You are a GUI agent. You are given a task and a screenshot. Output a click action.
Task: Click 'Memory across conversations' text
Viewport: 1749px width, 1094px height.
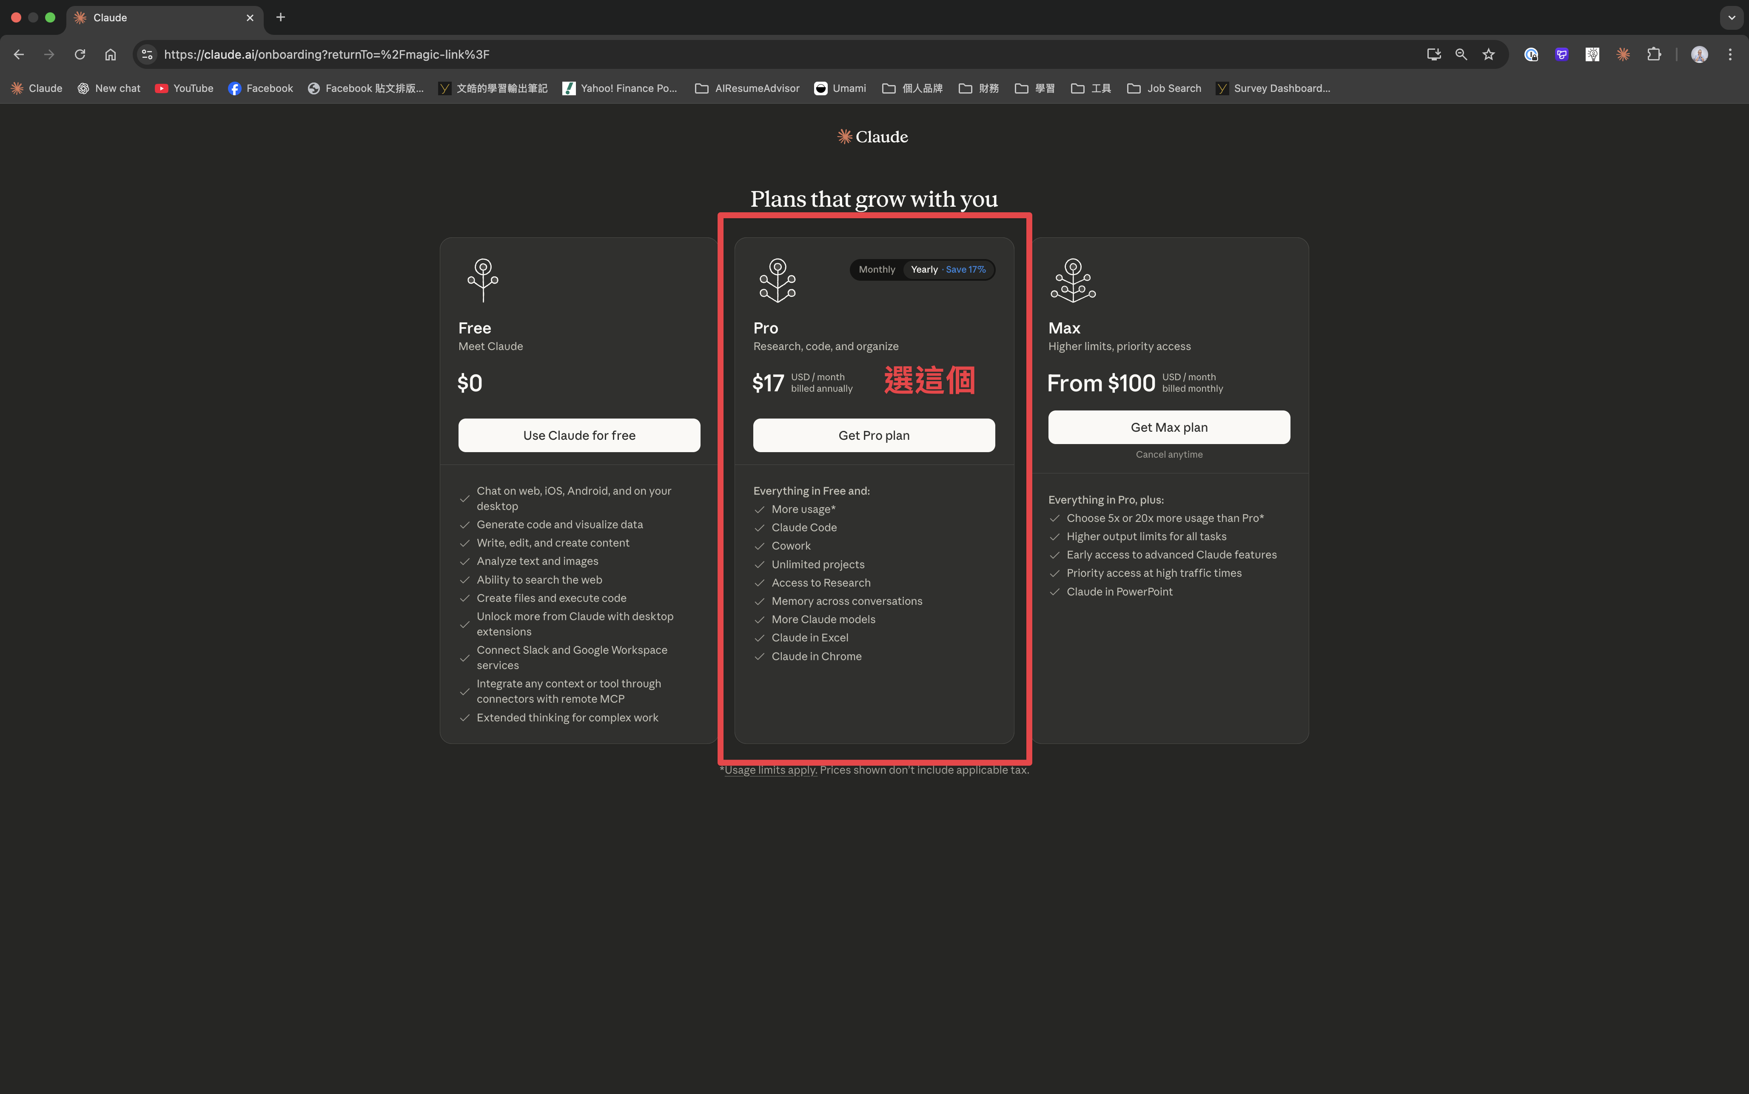847,601
